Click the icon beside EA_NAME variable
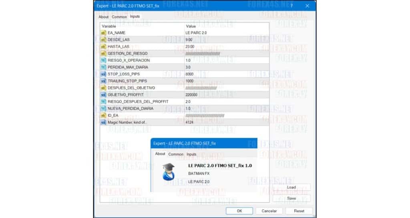Viewport: 410px width, 218px height. [x=103, y=33]
